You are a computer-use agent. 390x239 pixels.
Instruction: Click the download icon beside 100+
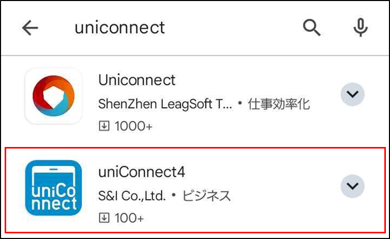(x=104, y=218)
